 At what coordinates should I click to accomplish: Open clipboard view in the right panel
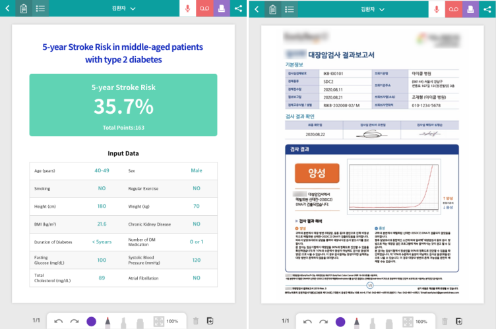click(x=272, y=9)
